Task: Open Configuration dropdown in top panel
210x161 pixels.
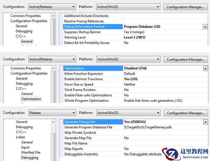Action: [x=52, y=7]
